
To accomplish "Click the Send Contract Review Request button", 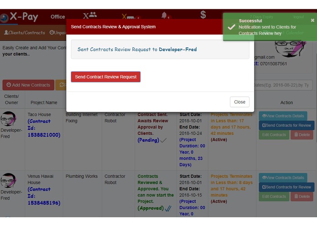I will [105, 77].
